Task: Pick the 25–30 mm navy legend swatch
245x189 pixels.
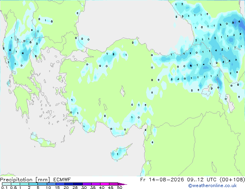Action: click(x=78, y=184)
